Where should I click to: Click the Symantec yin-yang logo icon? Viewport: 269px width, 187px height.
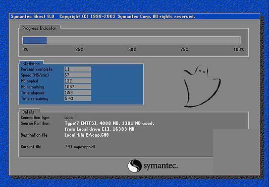pos(135,165)
